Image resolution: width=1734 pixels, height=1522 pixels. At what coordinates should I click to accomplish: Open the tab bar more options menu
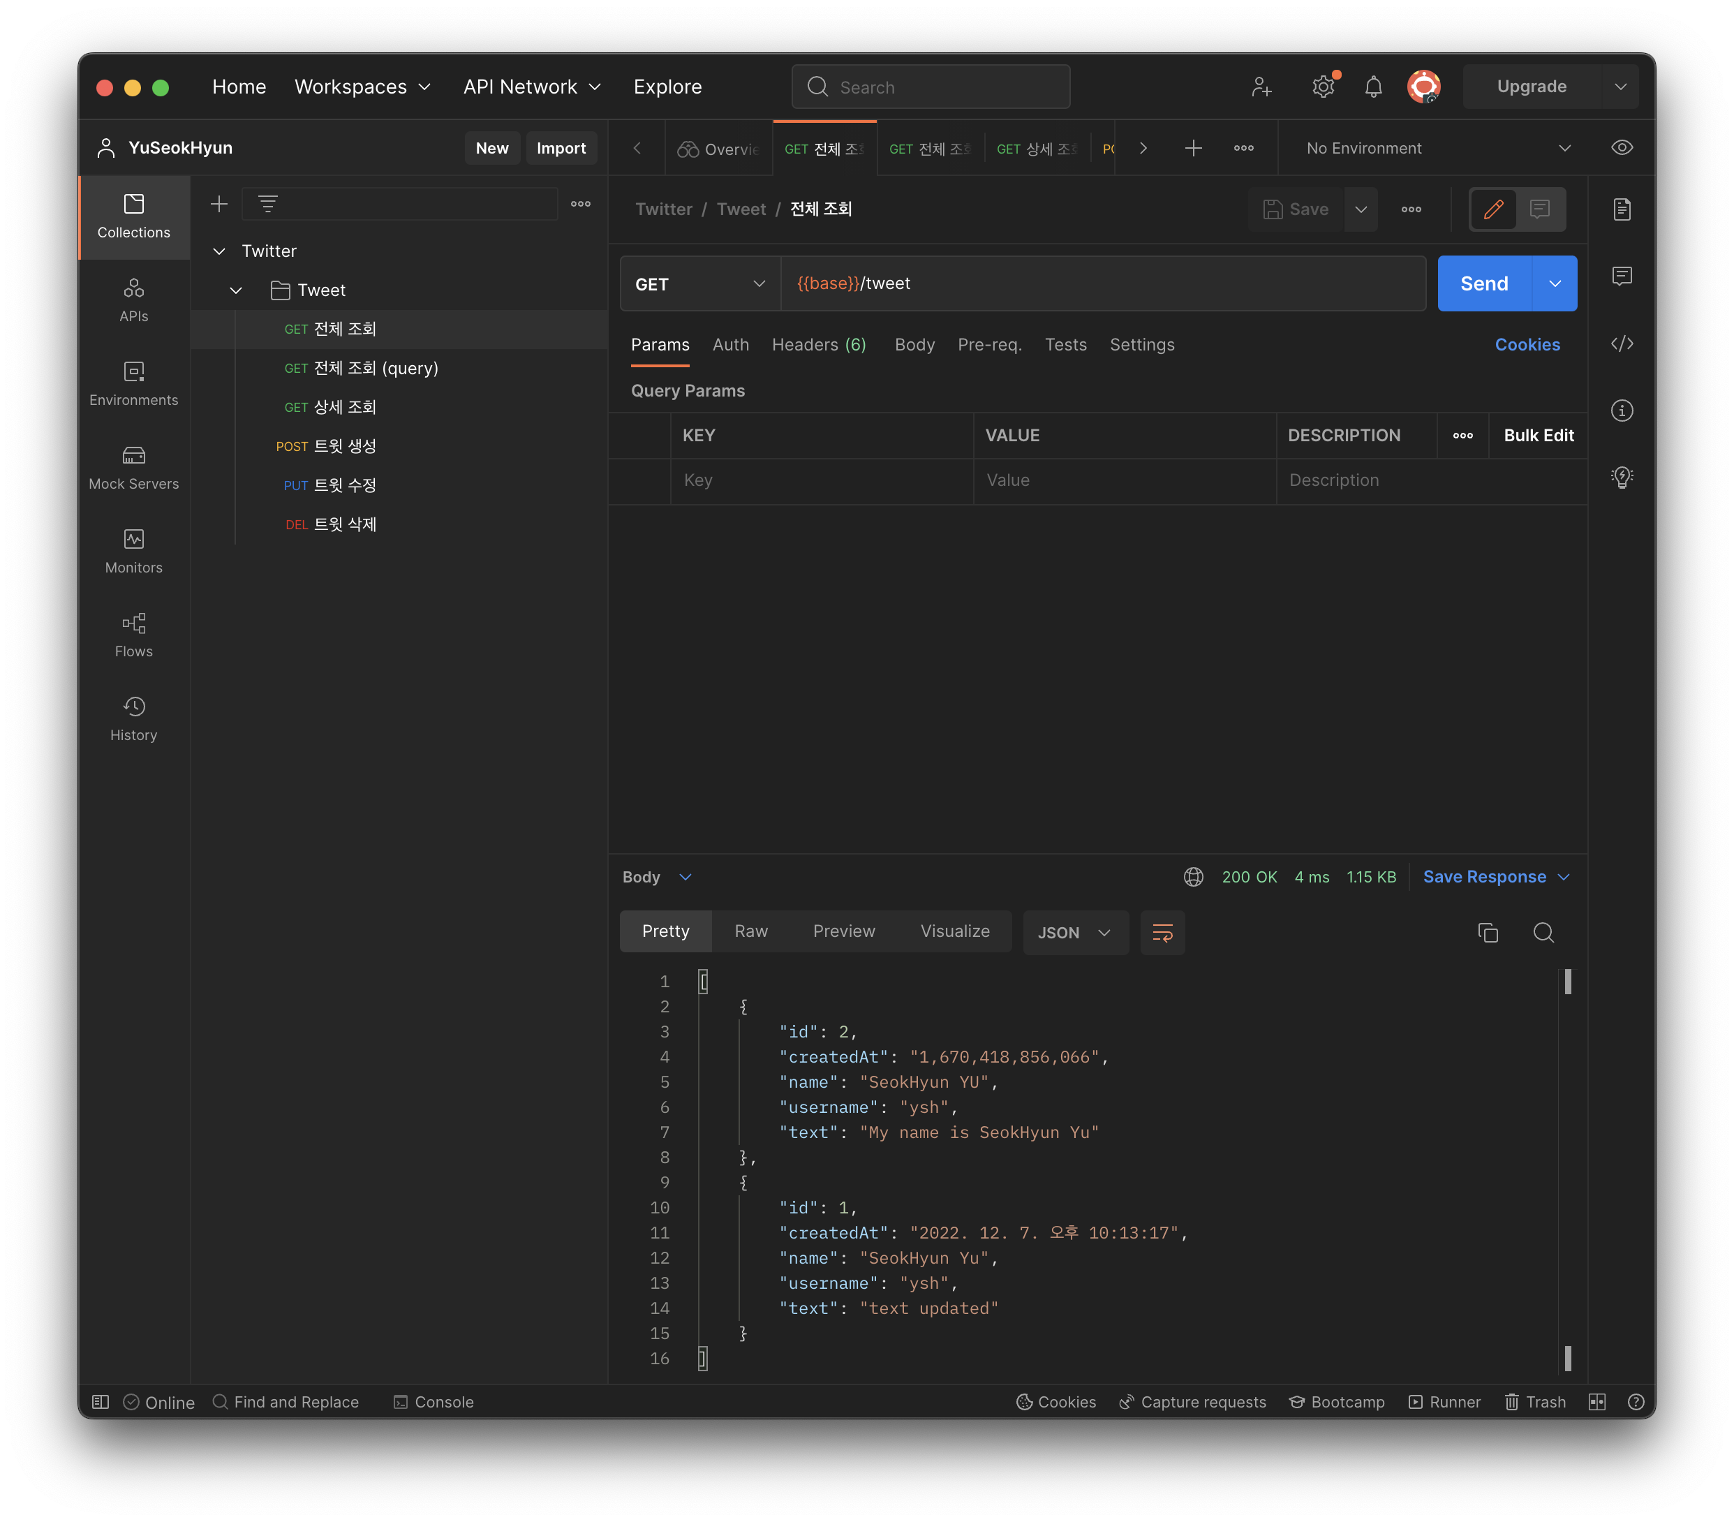pos(1243,147)
